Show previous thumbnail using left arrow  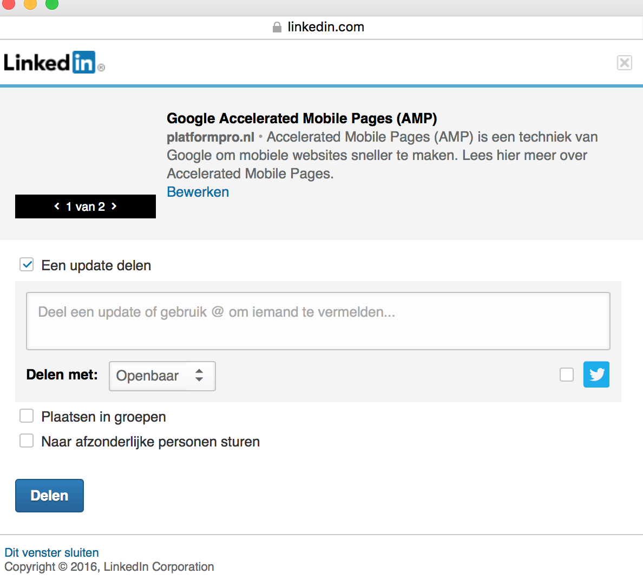57,206
